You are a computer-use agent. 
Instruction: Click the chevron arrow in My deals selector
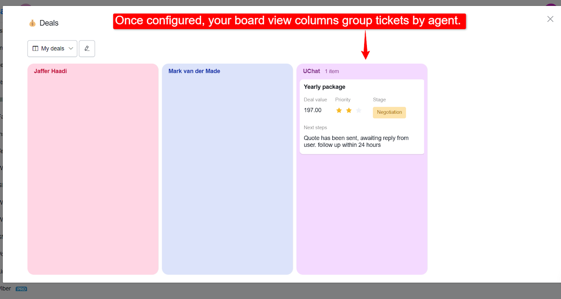71,48
